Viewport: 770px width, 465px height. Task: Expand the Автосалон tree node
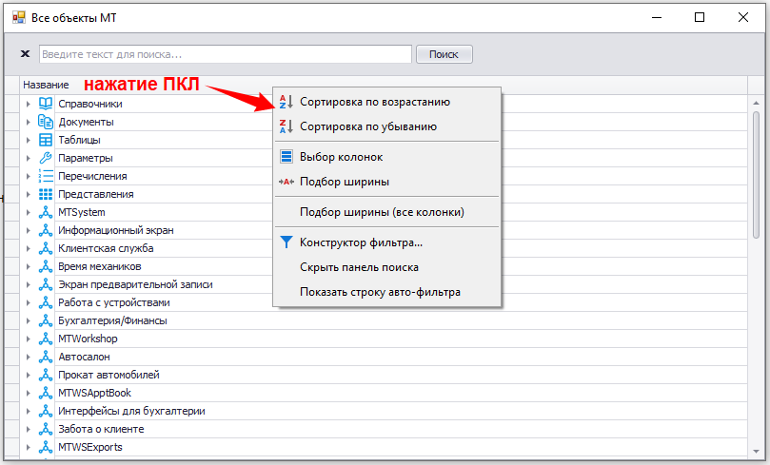click(29, 357)
